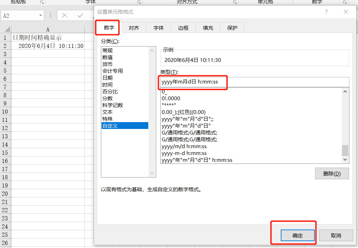Click the 确定 button

click(298, 235)
